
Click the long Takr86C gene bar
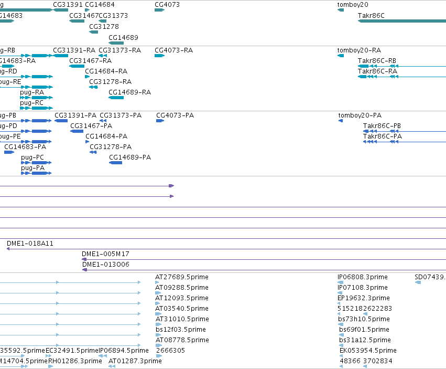(x=402, y=21)
